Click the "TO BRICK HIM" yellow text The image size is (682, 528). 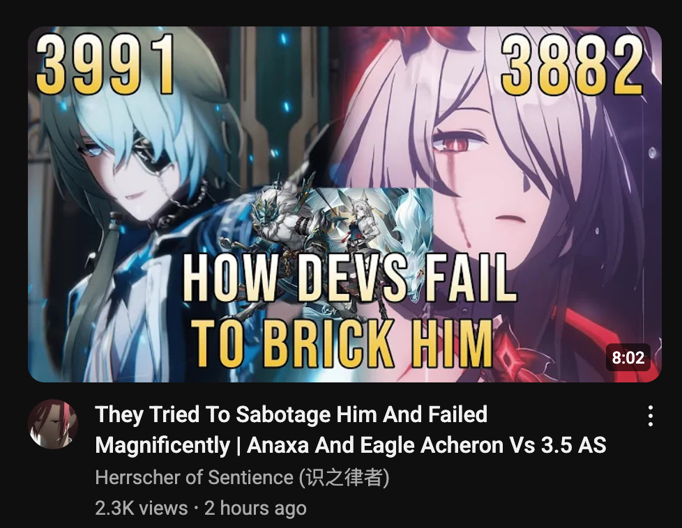(x=344, y=343)
